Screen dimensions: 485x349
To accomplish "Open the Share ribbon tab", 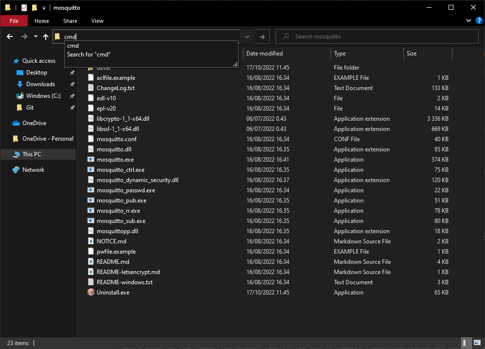I will click(x=70, y=21).
